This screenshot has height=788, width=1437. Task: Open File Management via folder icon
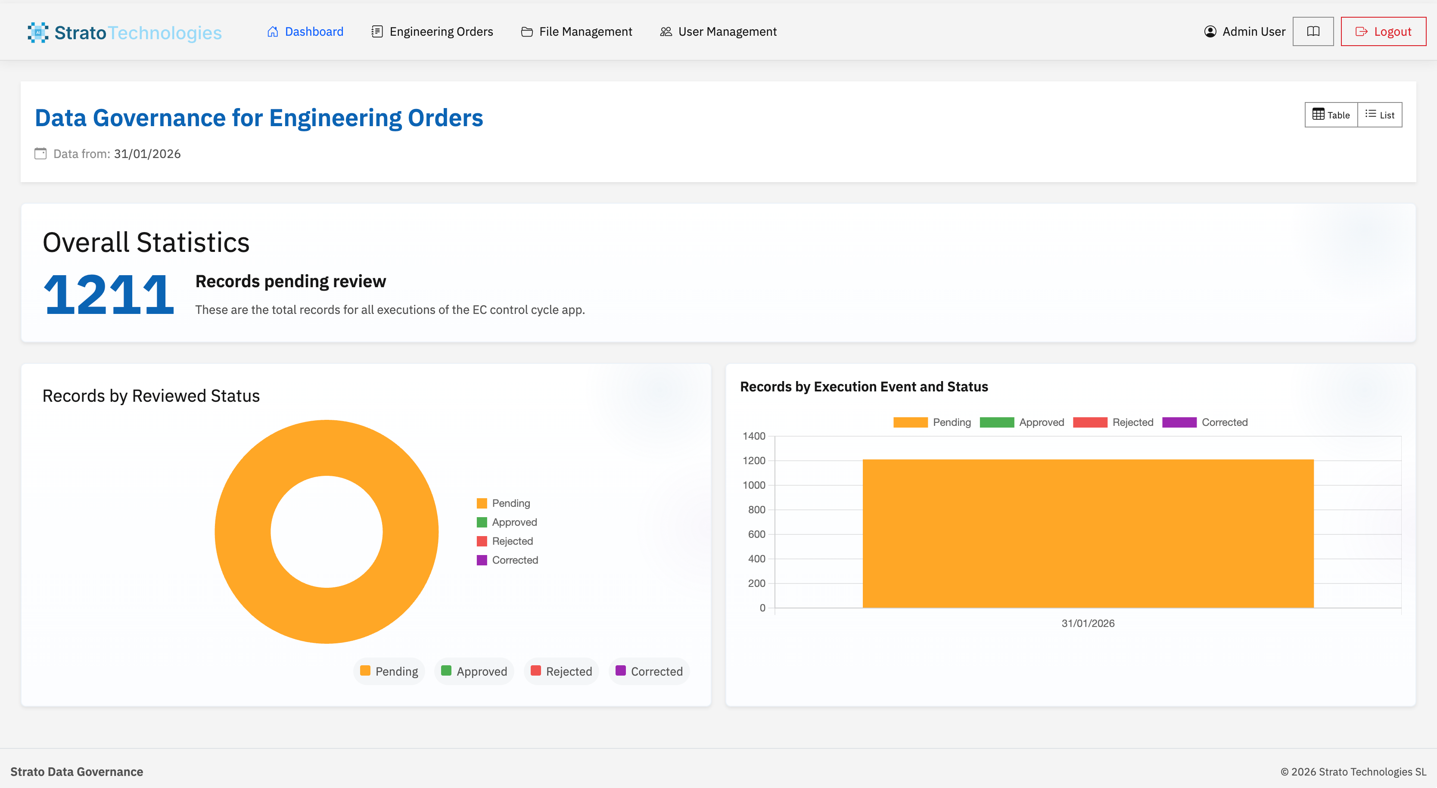coord(527,32)
